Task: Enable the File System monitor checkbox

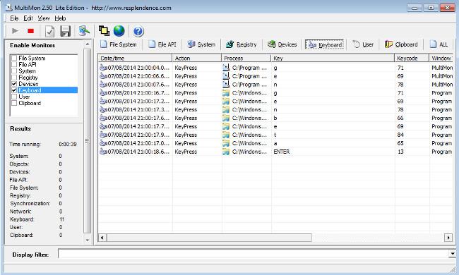Action: point(14,58)
